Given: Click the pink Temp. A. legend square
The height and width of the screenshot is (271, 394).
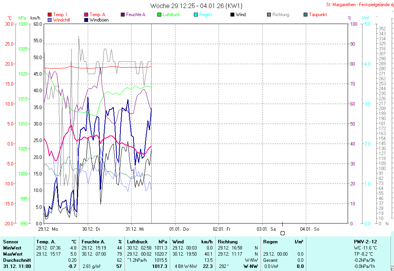Looking at the screenshot, I should point(86,15).
